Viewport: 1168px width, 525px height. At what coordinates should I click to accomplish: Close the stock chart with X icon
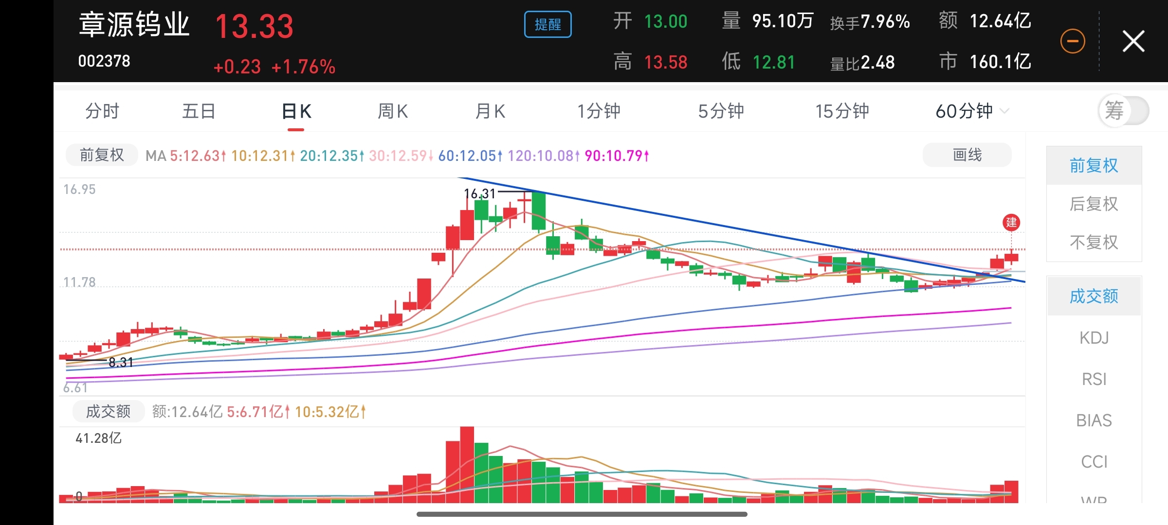1133,41
